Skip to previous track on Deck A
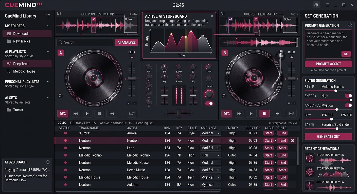This screenshot has width=357, height=194. (x=75, y=114)
